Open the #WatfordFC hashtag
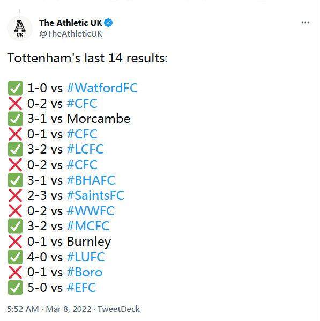The width and height of the screenshot is (320, 321). pyautogui.click(x=102, y=88)
